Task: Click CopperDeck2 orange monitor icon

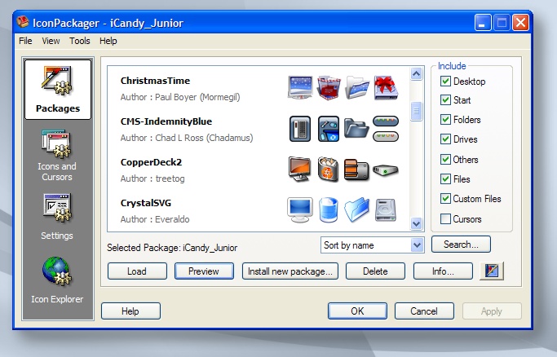Action: pyautogui.click(x=300, y=170)
